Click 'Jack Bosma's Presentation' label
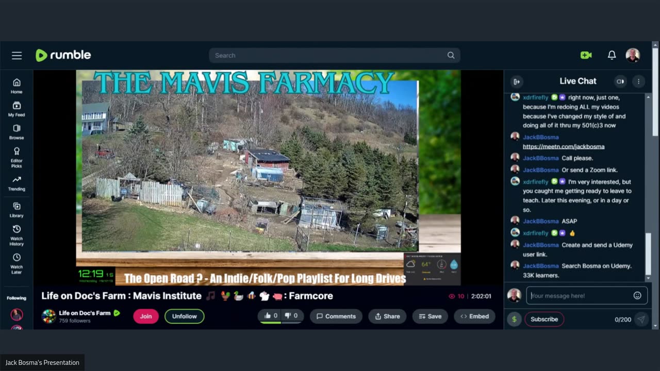This screenshot has height=371, width=660. point(42,362)
